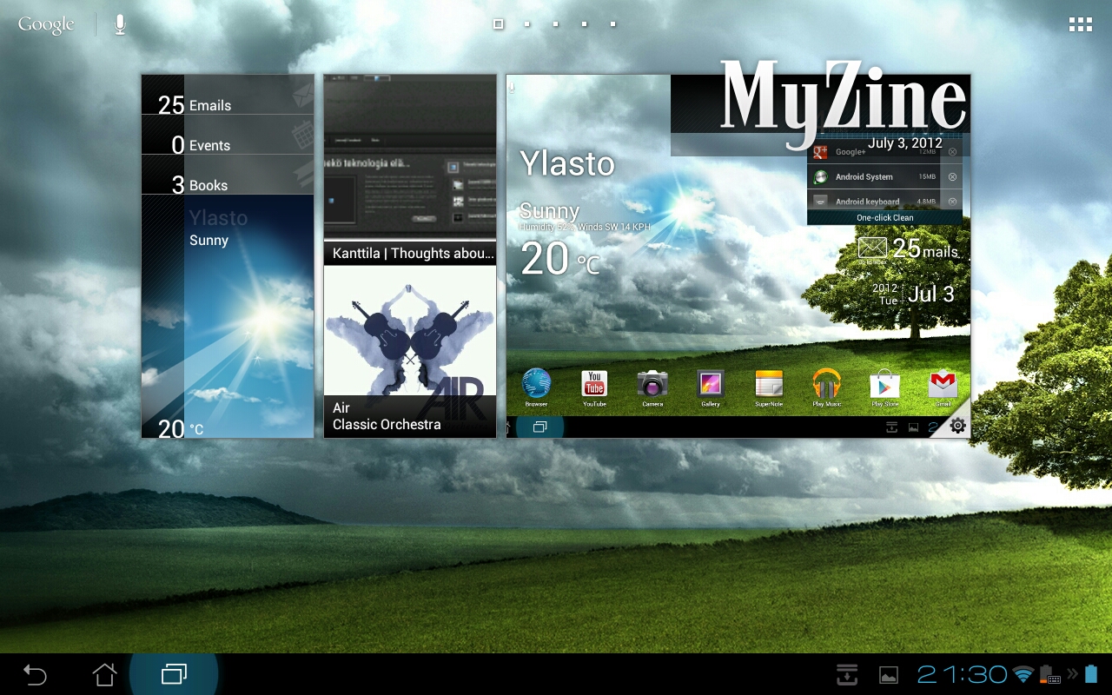Tap calendar icon beside Events row
The height and width of the screenshot is (695, 1112).
[302, 134]
